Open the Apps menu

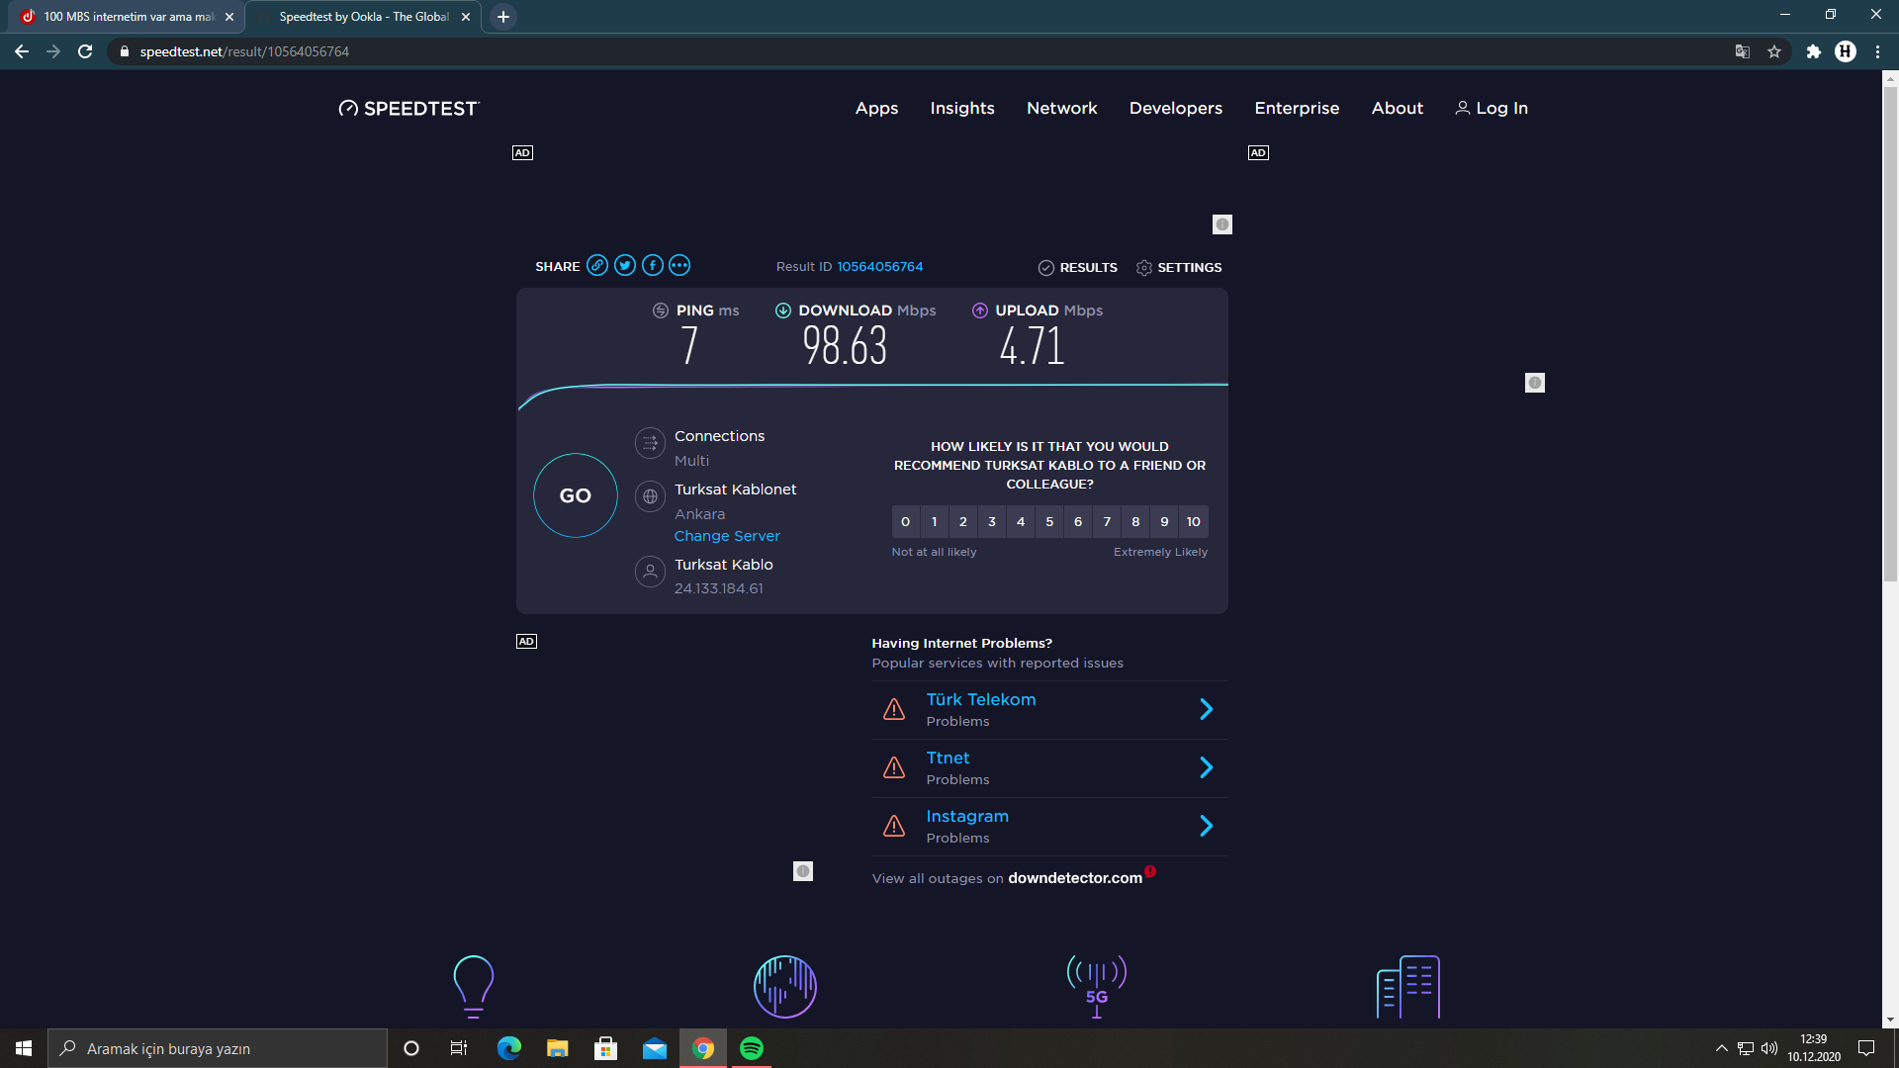[x=876, y=109]
